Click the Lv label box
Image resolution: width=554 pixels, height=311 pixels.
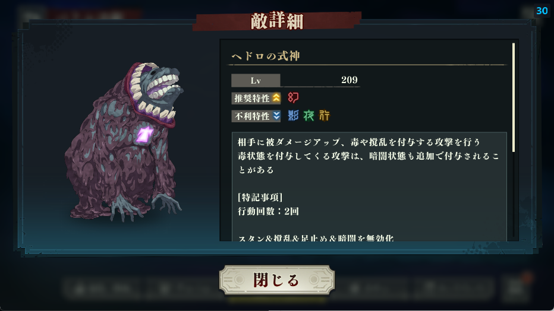256,80
